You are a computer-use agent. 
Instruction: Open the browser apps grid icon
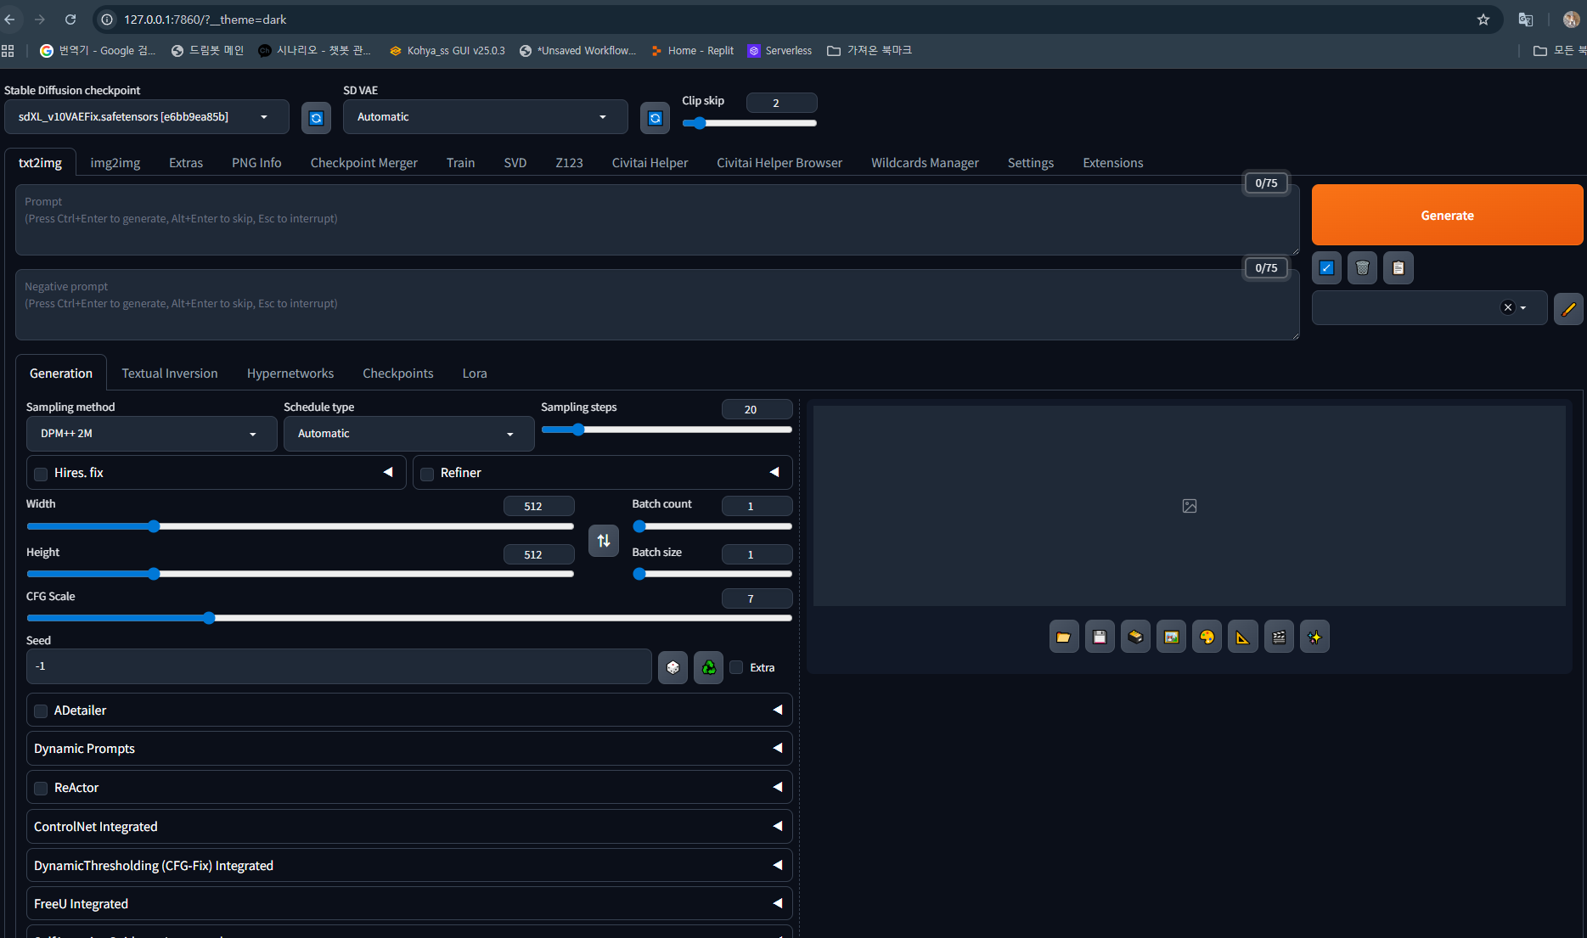point(8,51)
